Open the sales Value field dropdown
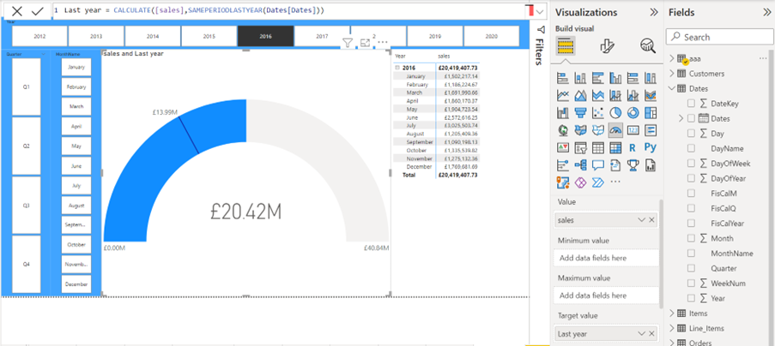Image resolution: width=775 pixels, height=346 pixels. 642,220
